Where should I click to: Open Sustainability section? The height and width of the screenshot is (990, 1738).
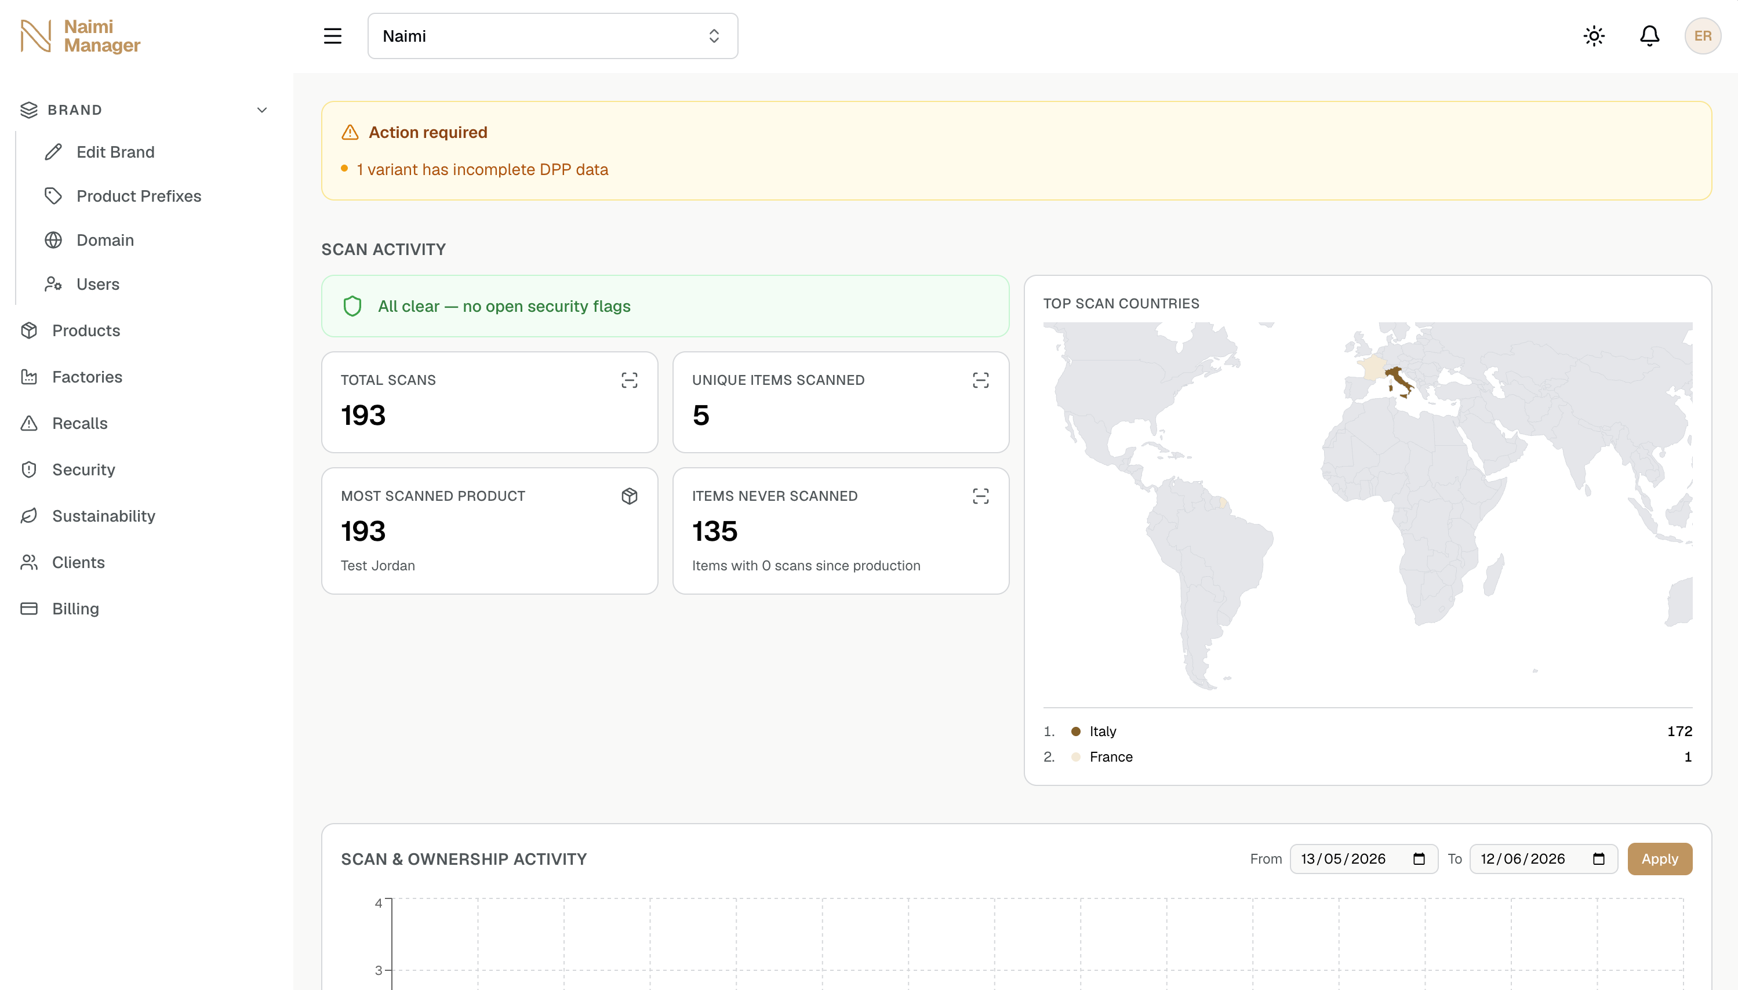click(103, 516)
